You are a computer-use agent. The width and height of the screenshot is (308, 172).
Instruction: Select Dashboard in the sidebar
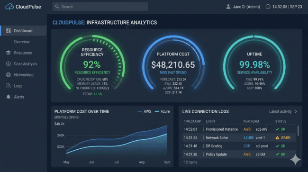pyautogui.click(x=24, y=31)
